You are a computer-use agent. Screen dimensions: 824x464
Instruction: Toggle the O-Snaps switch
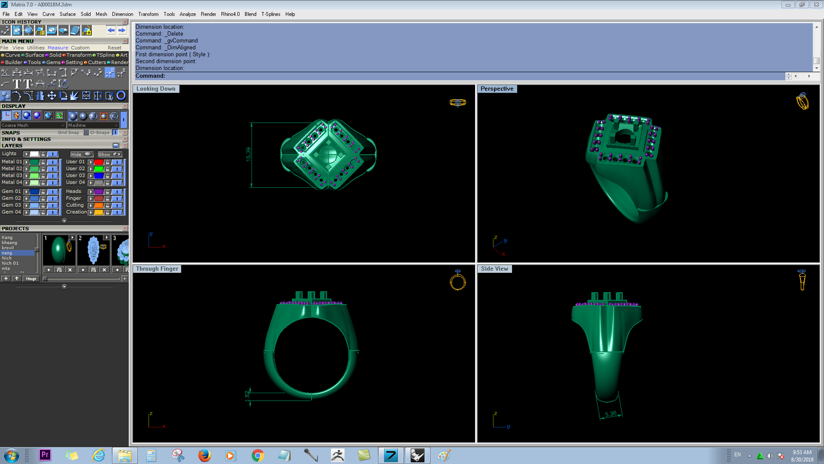(114, 132)
